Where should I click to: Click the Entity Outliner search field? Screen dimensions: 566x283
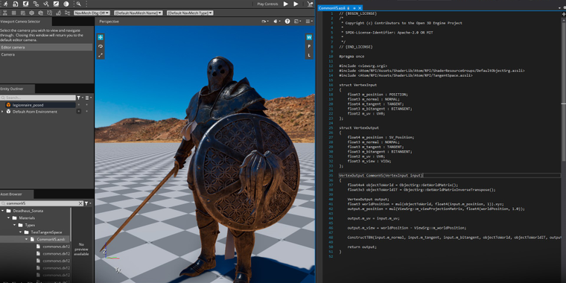38,98
